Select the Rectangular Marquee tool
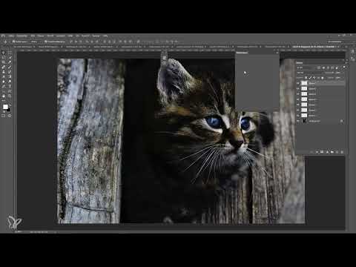The image size is (356, 267). [x=10, y=52]
